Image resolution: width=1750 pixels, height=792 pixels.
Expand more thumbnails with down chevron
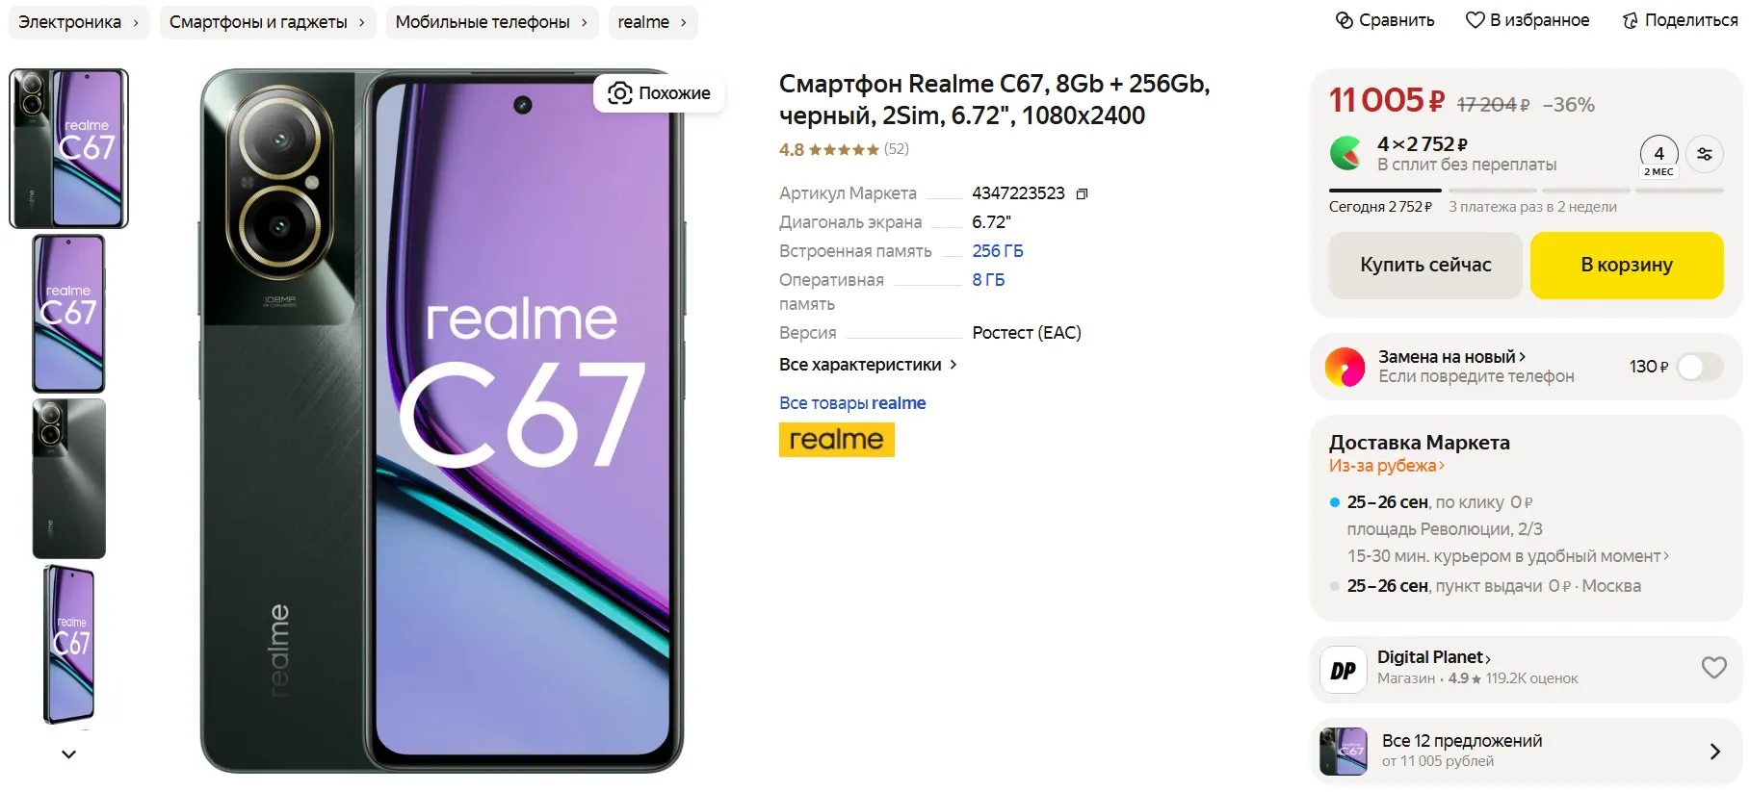68,754
